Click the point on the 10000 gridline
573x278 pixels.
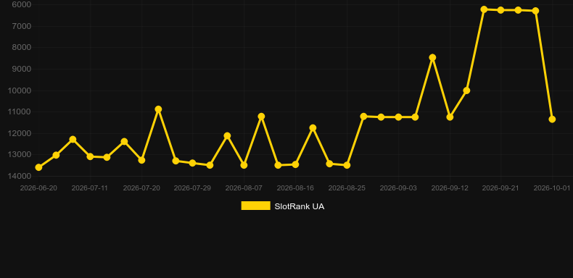466,90
